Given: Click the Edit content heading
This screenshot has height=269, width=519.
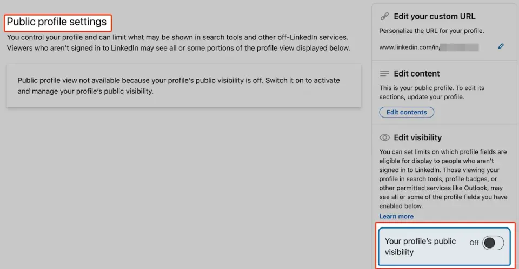Looking at the screenshot, I should tap(417, 74).
